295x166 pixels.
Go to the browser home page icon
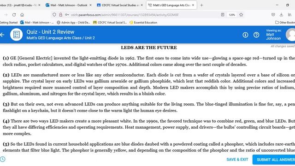coord(22,15)
